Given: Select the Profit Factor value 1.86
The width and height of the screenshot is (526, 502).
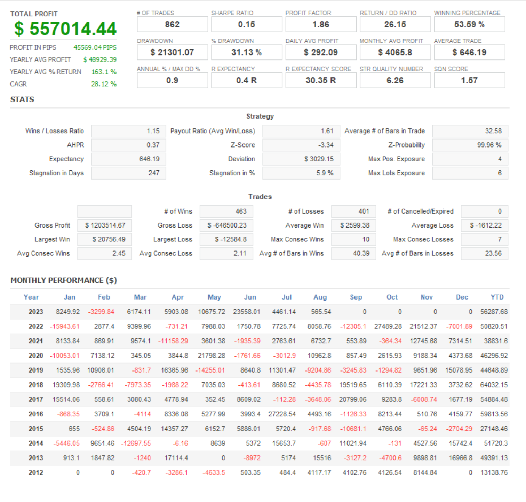Looking at the screenshot, I should coord(321,24).
